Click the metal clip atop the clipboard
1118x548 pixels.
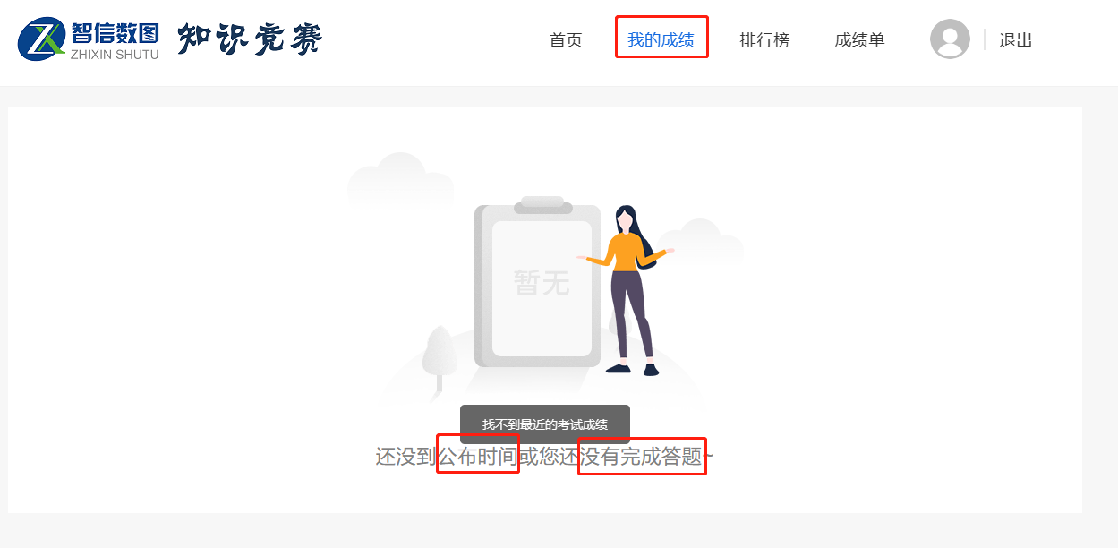pos(542,205)
